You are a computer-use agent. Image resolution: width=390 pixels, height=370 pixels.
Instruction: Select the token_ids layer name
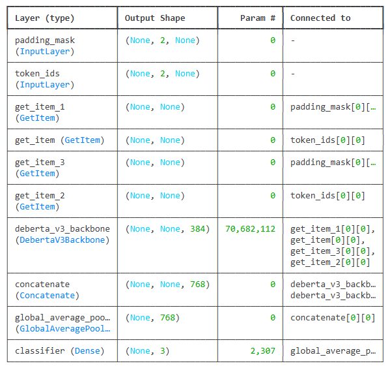click(37, 74)
